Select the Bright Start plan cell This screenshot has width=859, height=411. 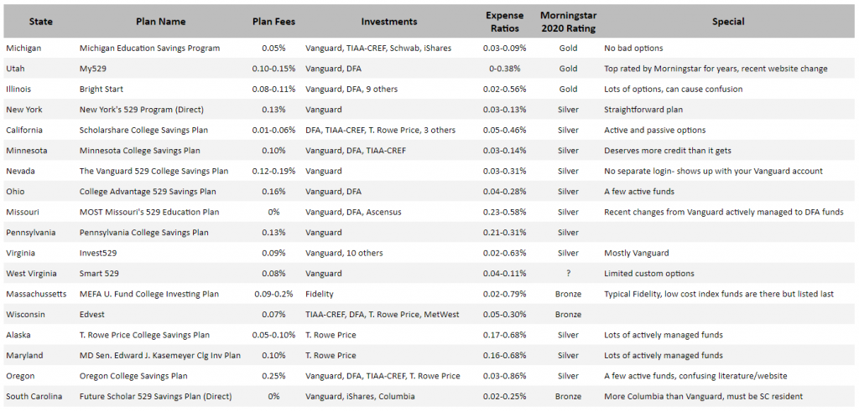coord(102,89)
